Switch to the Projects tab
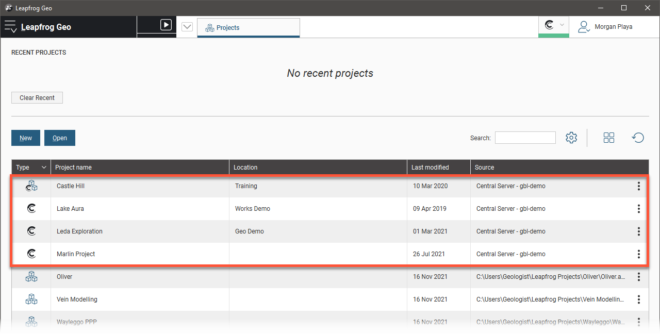This screenshot has height=334, width=660. 248,28
